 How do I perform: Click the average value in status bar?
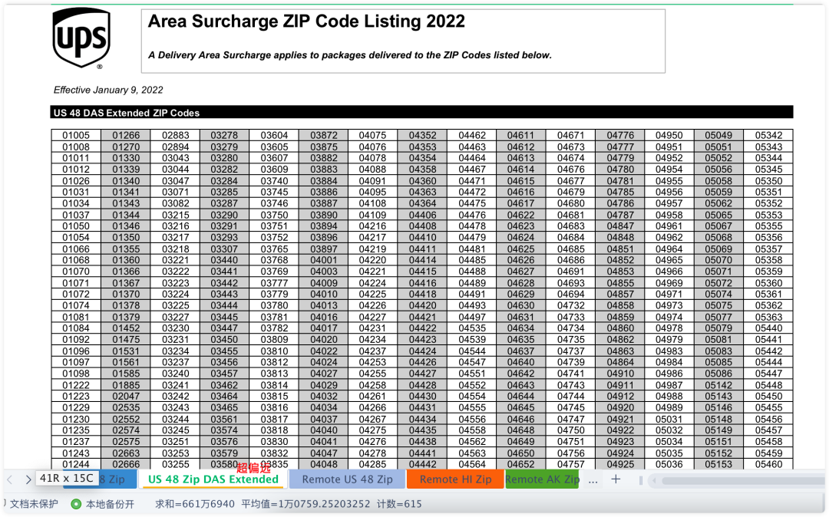click(306, 504)
